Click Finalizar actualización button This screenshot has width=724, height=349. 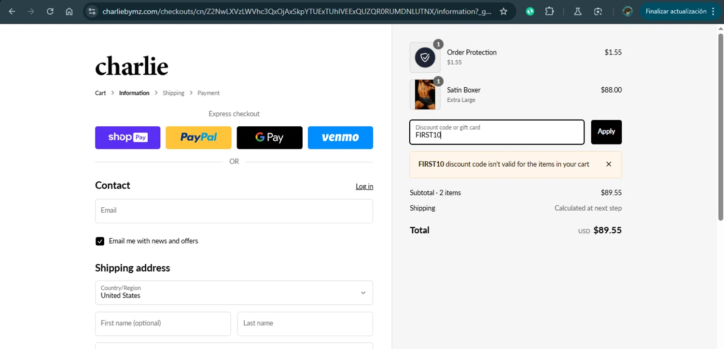tap(676, 11)
